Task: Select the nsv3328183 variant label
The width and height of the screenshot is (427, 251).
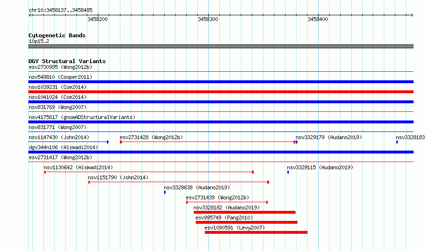Action: click(410, 137)
